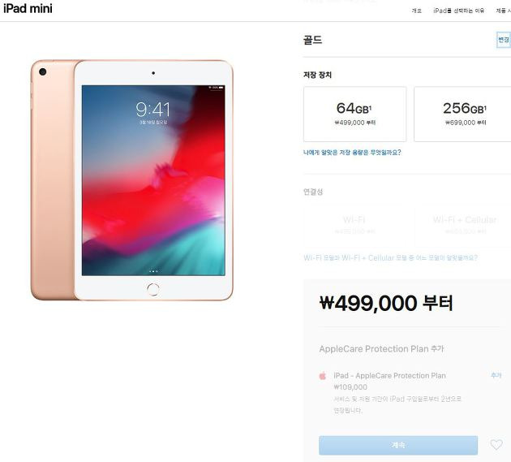Open the storage capacity help link
The height and width of the screenshot is (462, 511).
point(352,153)
